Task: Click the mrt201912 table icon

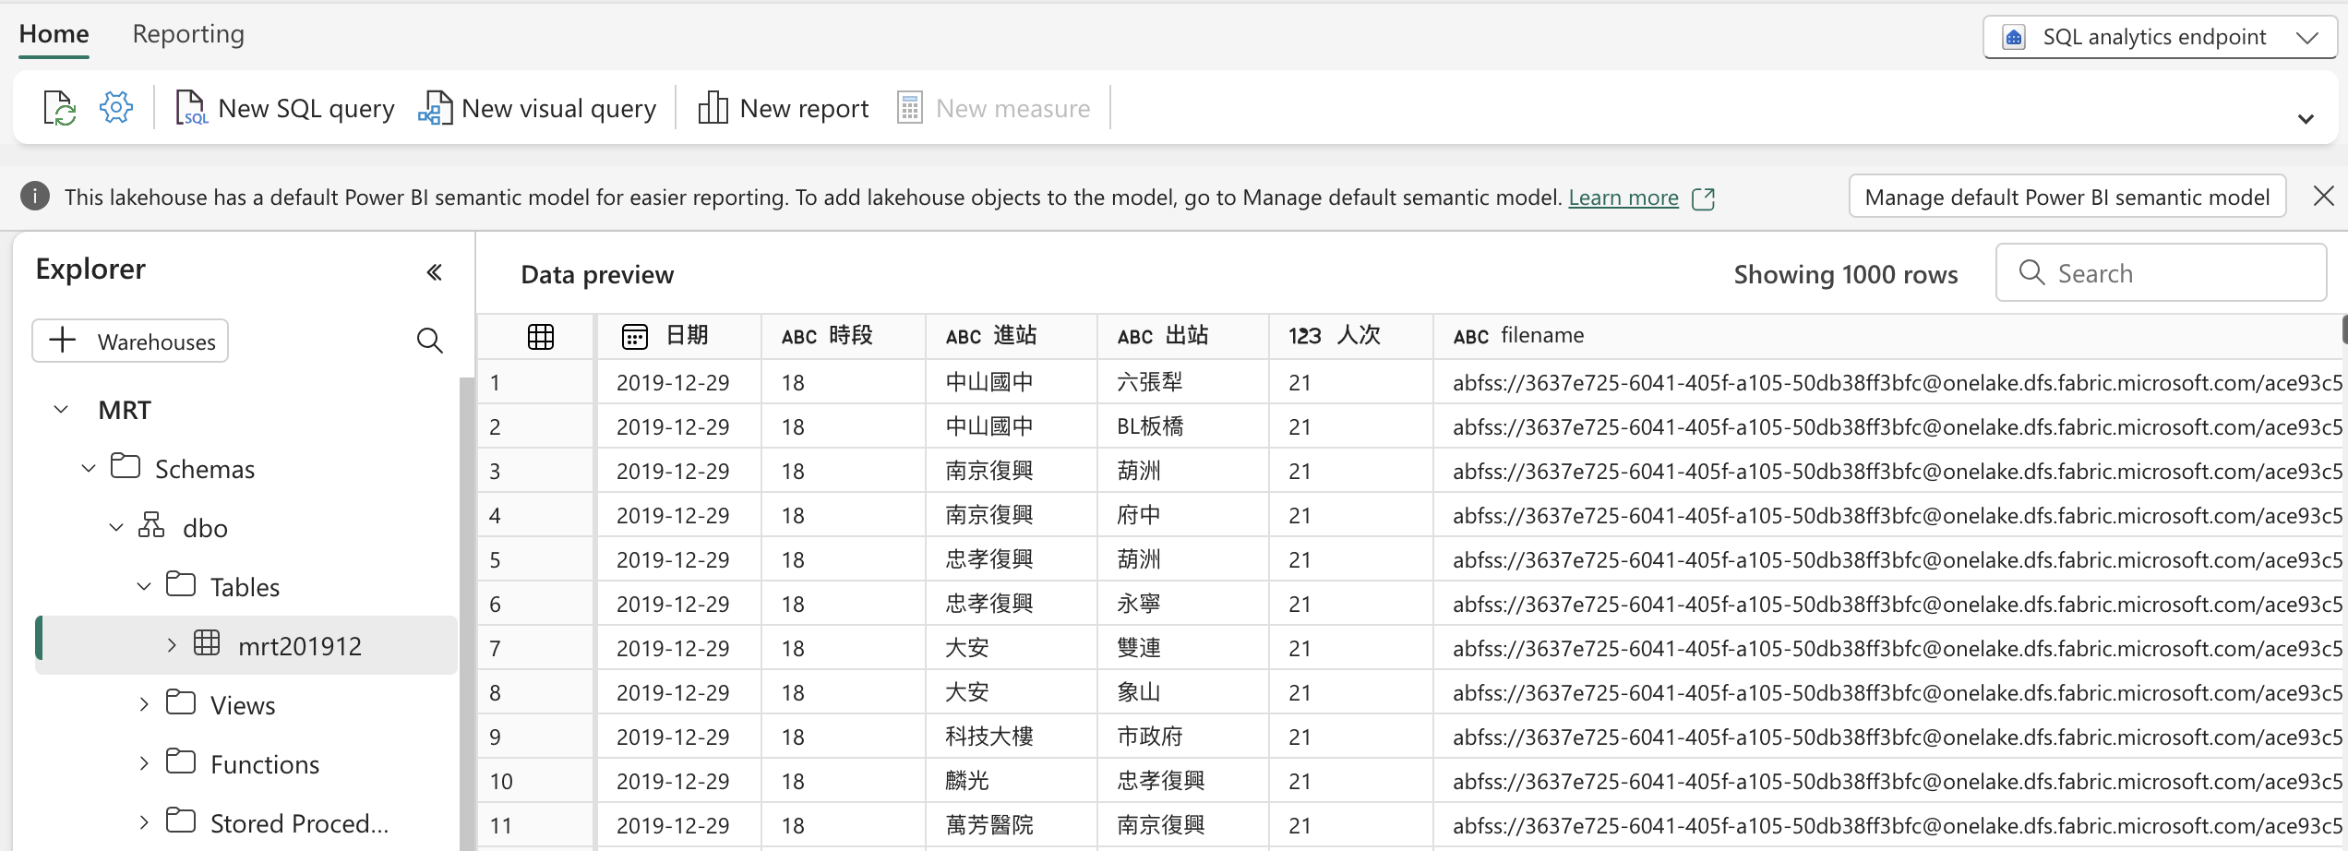Action: point(207,642)
